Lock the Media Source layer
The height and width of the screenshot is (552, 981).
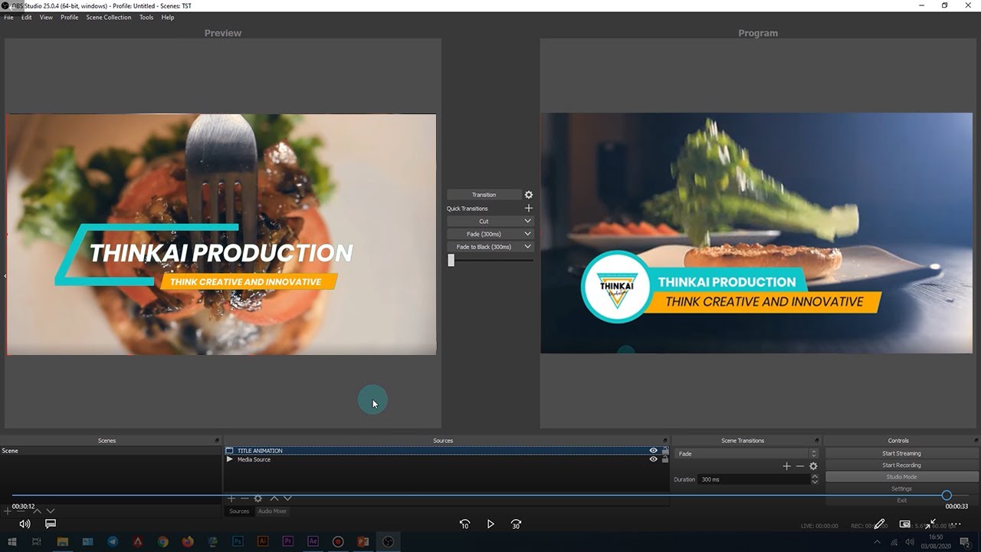pos(665,459)
